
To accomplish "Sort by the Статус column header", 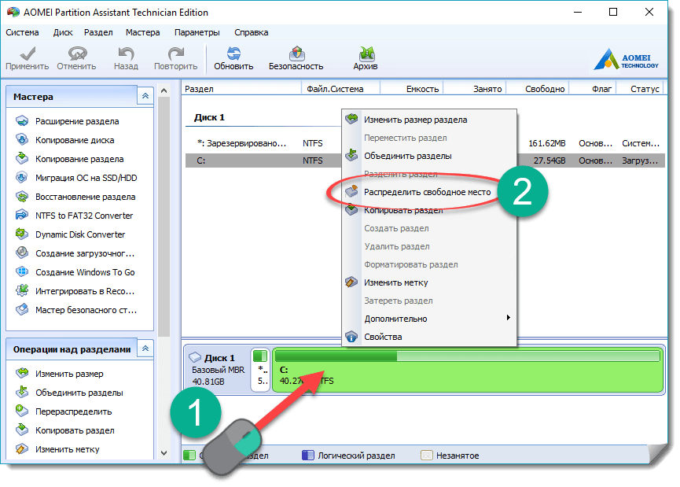I will click(641, 89).
